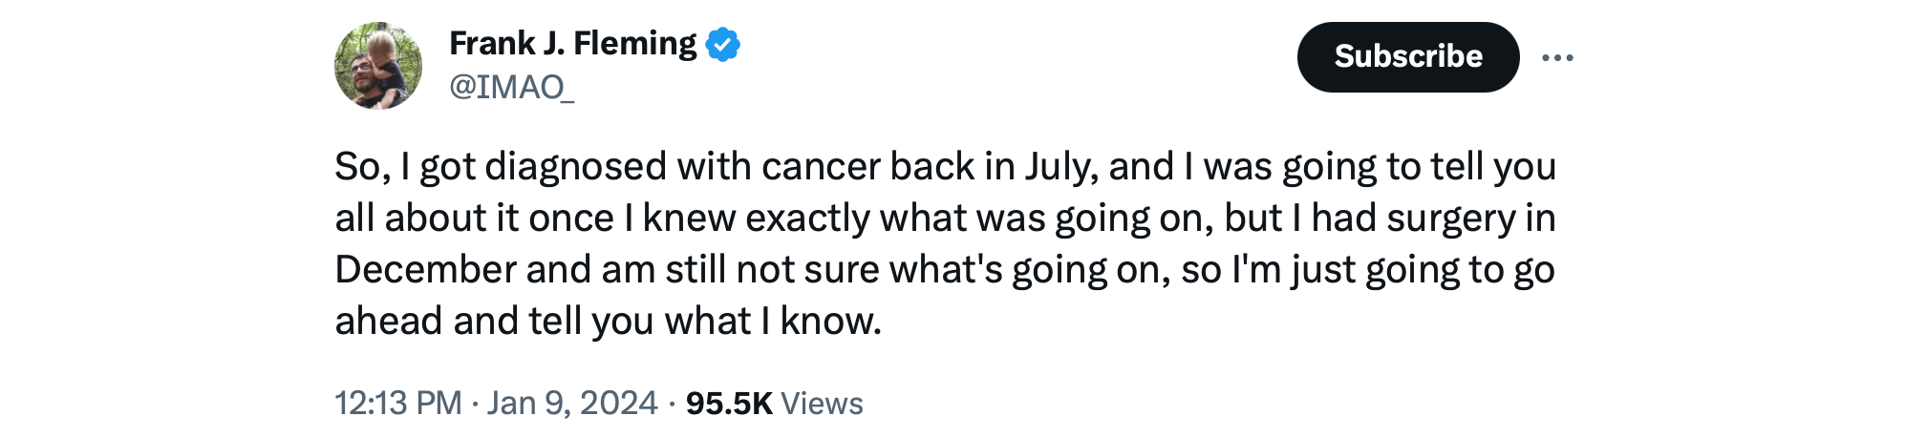Click the word "about" in the tweet
Viewport: 1905px width, 437px height.
[436, 218]
